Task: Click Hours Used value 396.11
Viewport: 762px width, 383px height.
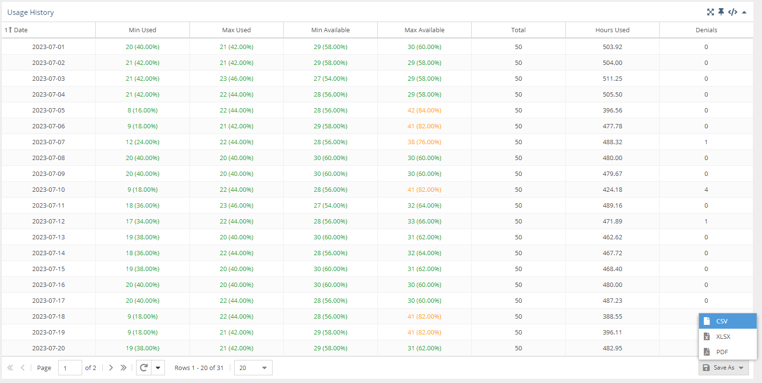Action: click(612, 332)
